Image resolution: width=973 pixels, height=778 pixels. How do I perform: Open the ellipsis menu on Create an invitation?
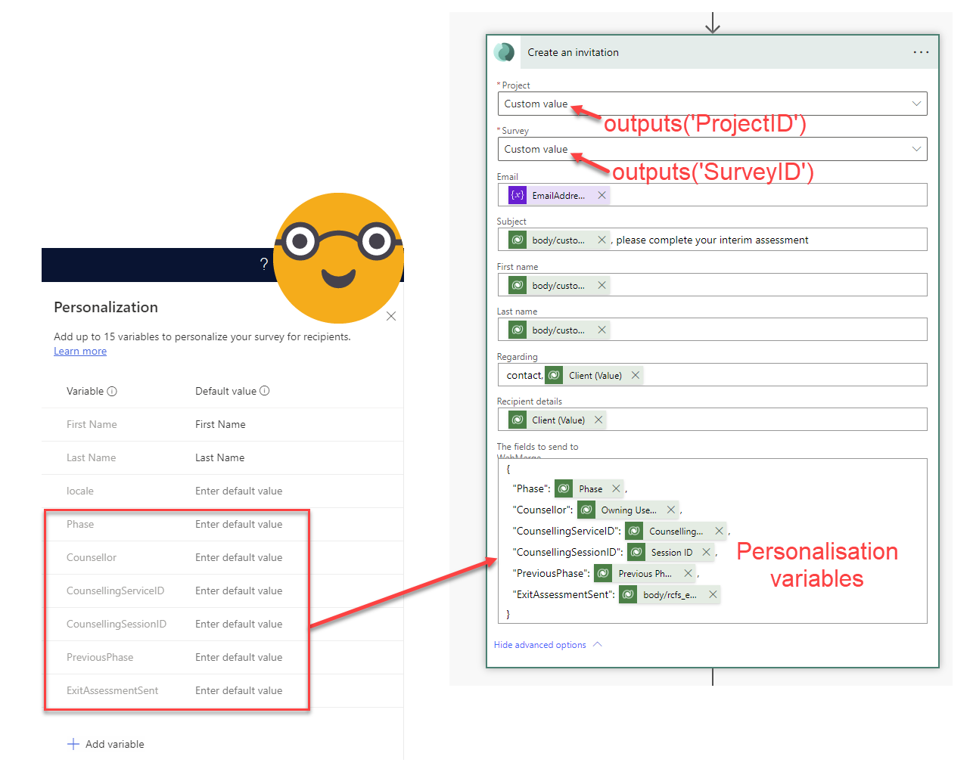921,52
